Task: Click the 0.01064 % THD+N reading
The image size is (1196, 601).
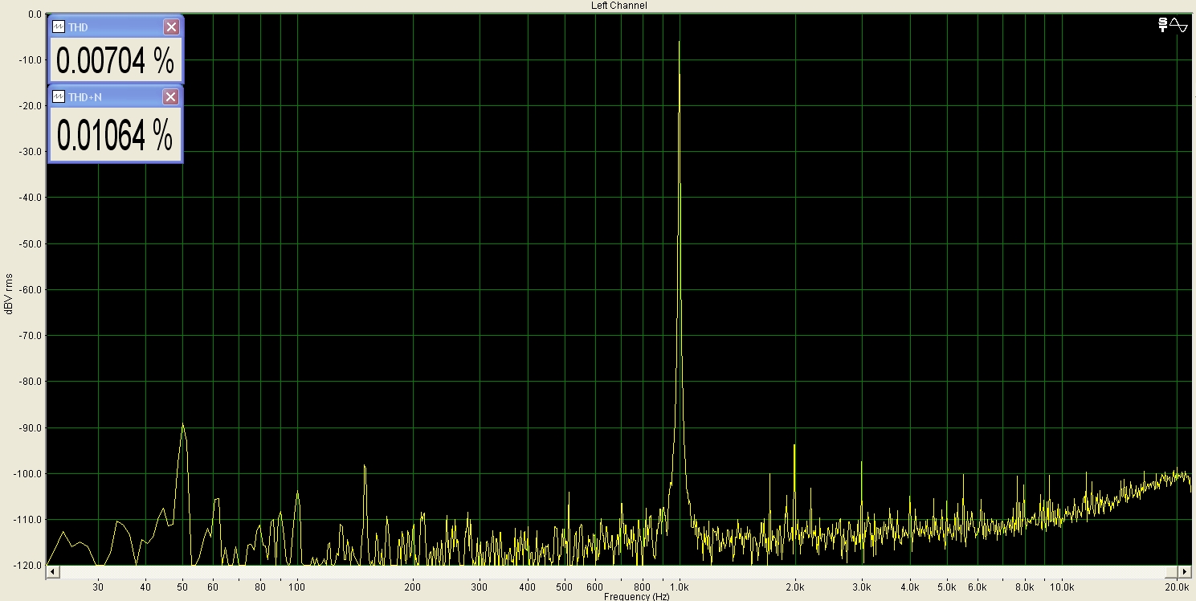Action: coord(115,134)
